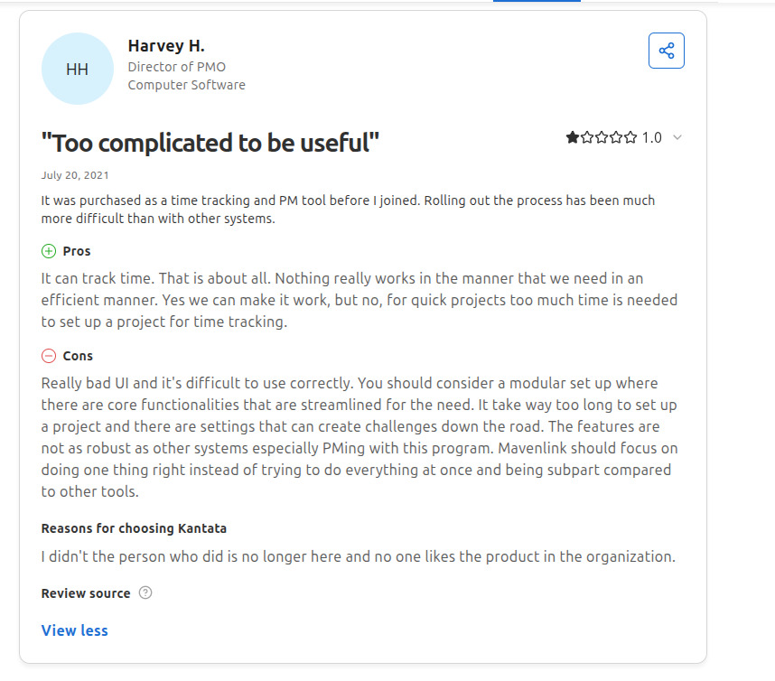Click the Review source label

[x=86, y=593]
